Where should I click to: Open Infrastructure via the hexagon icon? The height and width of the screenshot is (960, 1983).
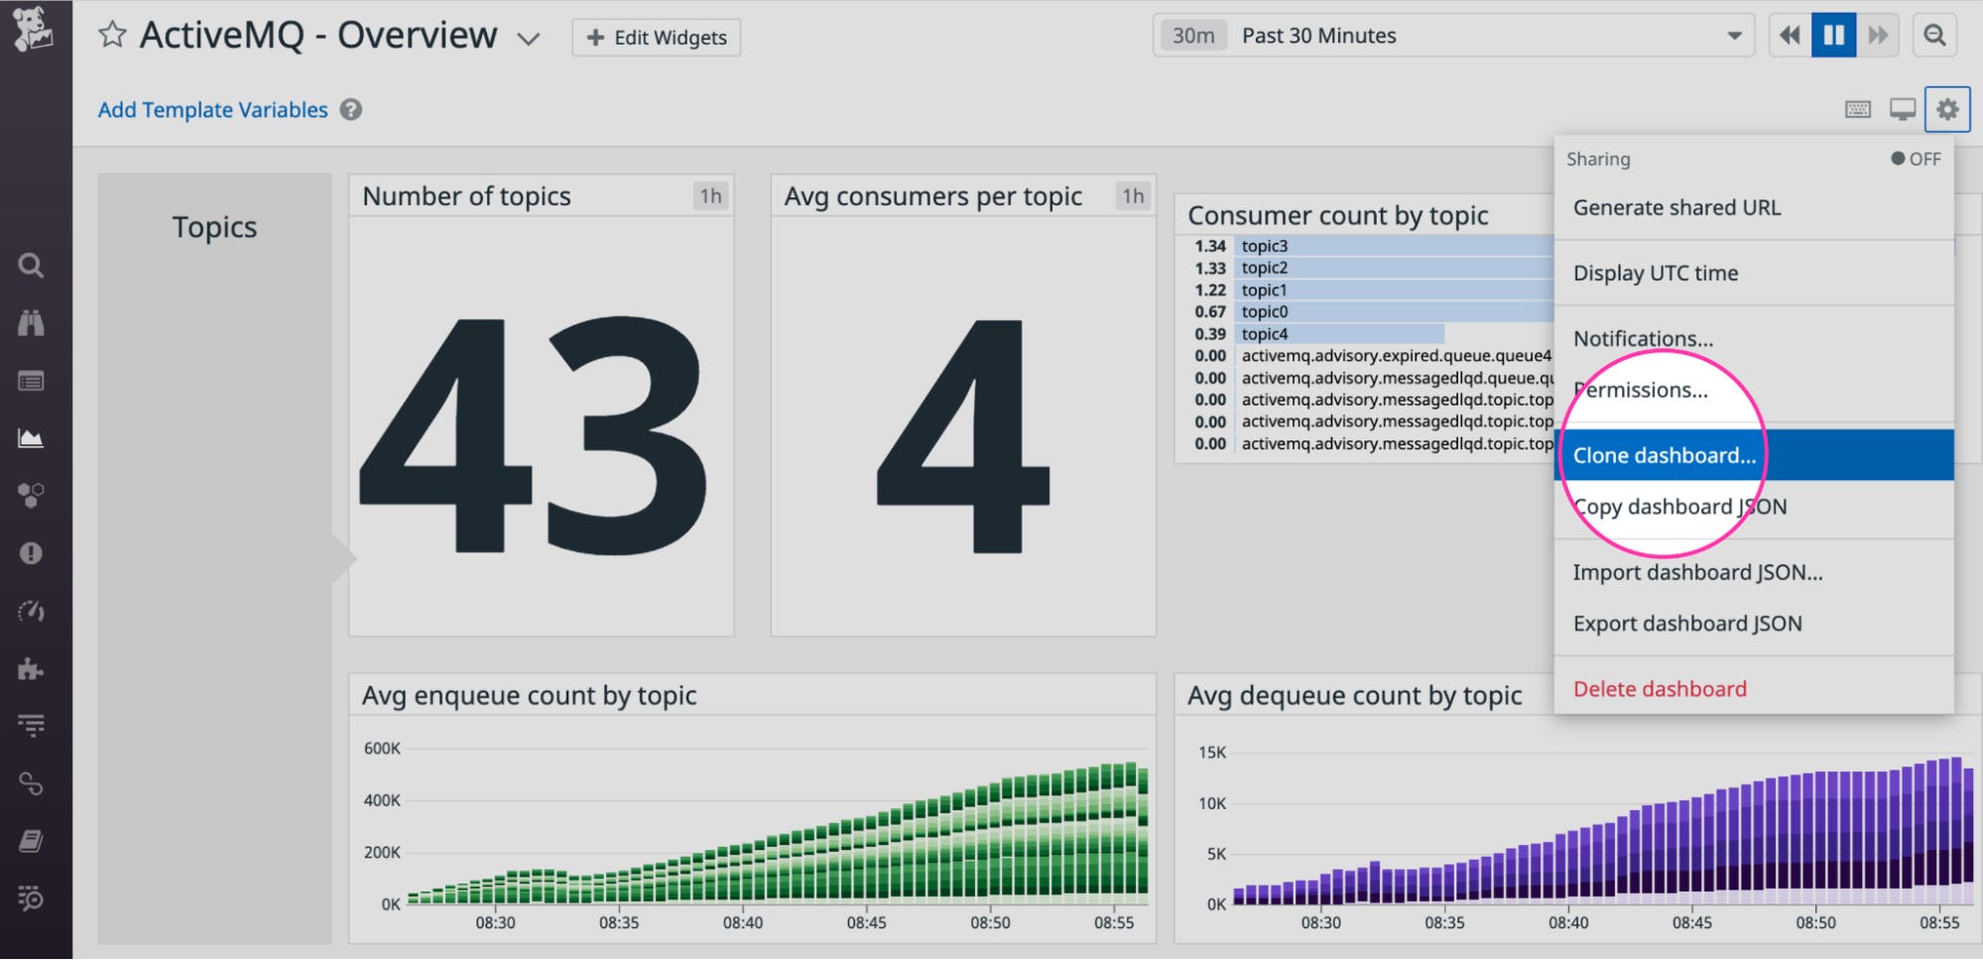(x=32, y=493)
